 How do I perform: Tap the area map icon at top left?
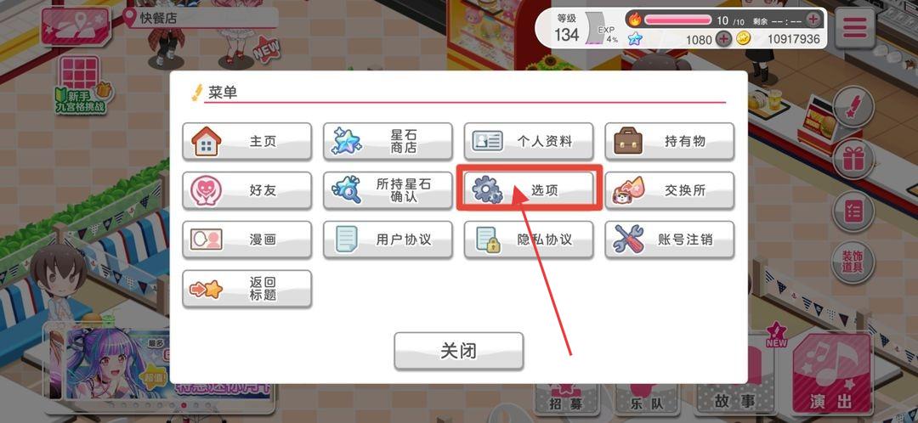[x=75, y=25]
